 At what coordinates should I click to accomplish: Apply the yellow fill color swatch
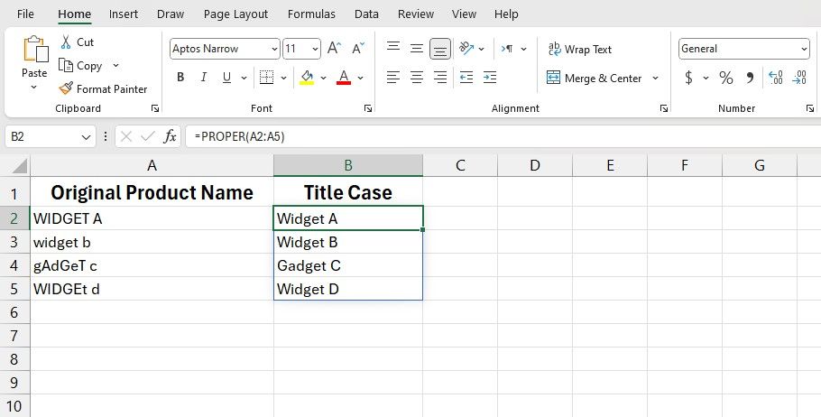pos(307,78)
